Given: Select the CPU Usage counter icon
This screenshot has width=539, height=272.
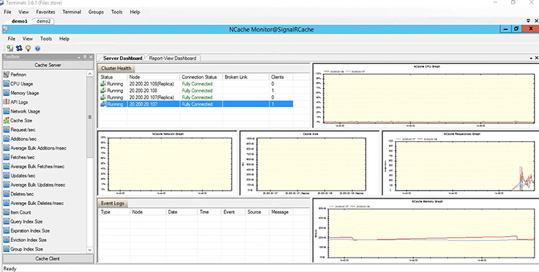Looking at the screenshot, I should 6,83.
